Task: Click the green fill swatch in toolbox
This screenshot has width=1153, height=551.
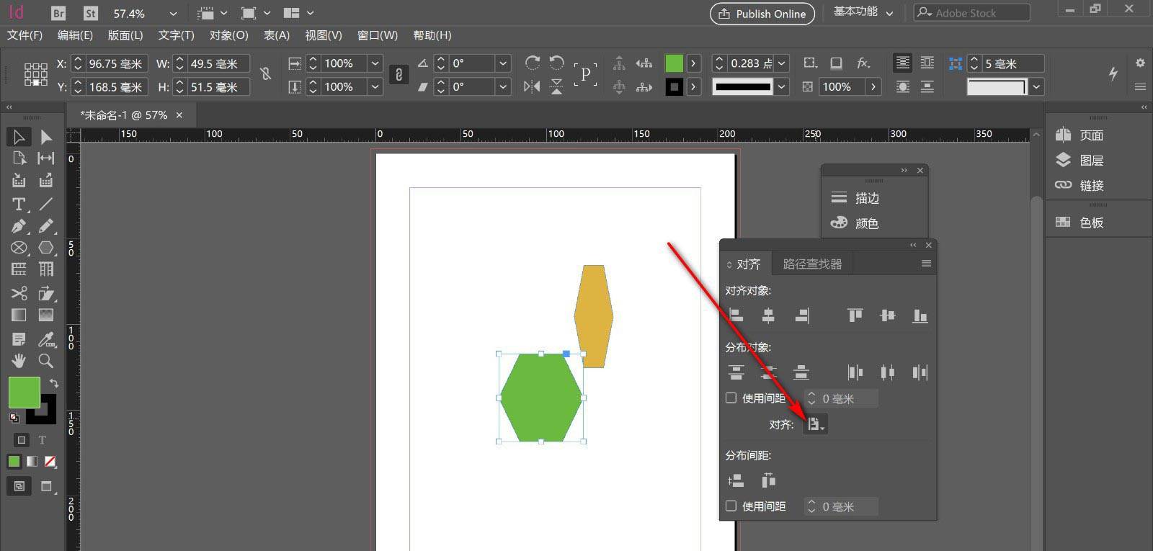Action: (24, 393)
